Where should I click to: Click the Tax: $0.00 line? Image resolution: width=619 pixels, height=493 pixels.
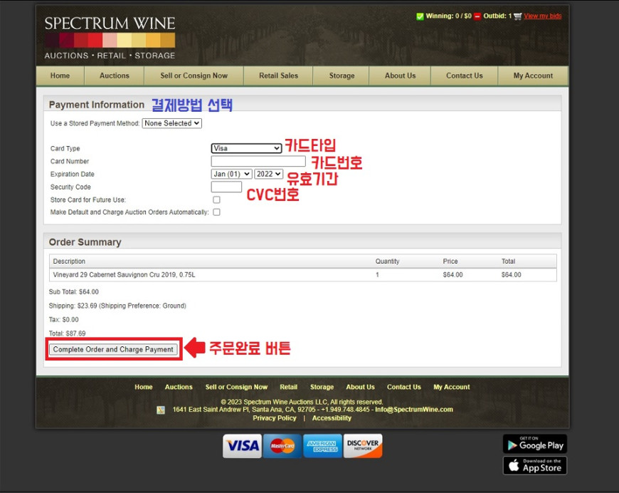(63, 319)
